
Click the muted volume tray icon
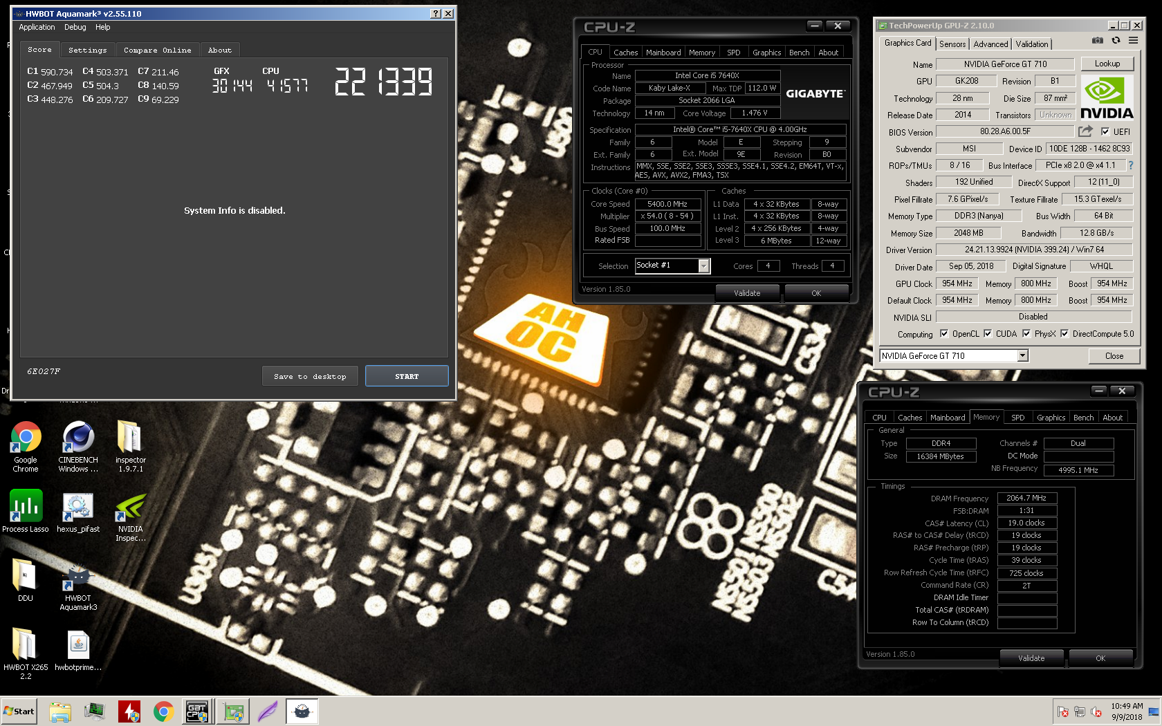tap(1096, 711)
